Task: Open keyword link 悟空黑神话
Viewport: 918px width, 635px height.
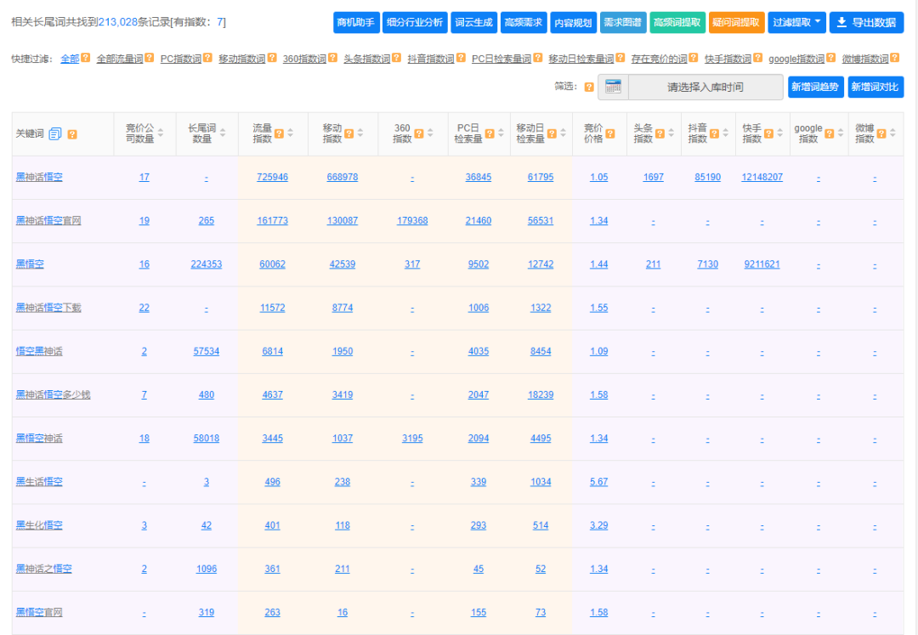Action: tap(38, 351)
